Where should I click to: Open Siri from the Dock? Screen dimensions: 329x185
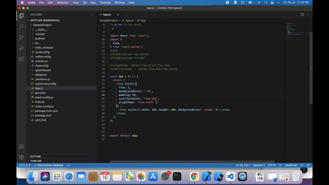[45, 176]
